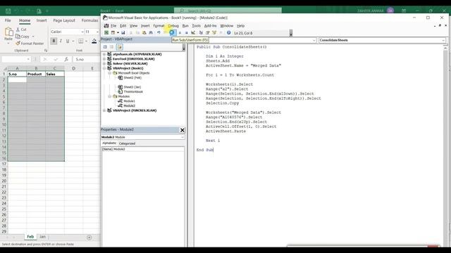Expand Solver project node

pos(104,63)
